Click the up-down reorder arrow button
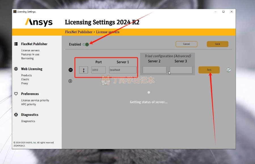This screenshot has width=255, height=164. coord(83,70)
